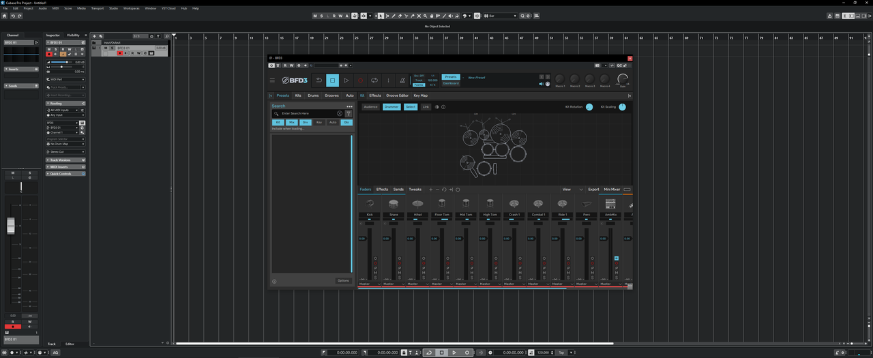Image resolution: width=873 pixels, height=358 pixels.
Task: Click the BFD3 Dashboard button
Action: pos(451,83)
